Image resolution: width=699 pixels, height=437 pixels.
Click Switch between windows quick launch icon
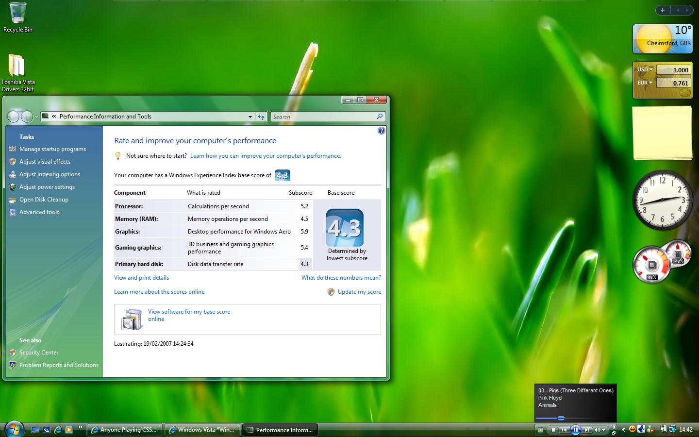click(47, 430)
